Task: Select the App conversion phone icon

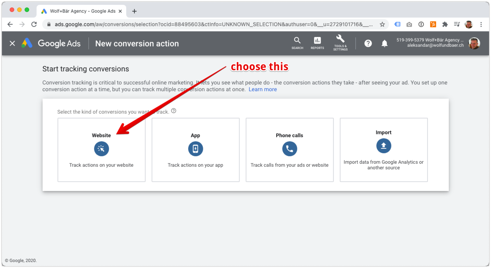Action: (x=195, y=149)
